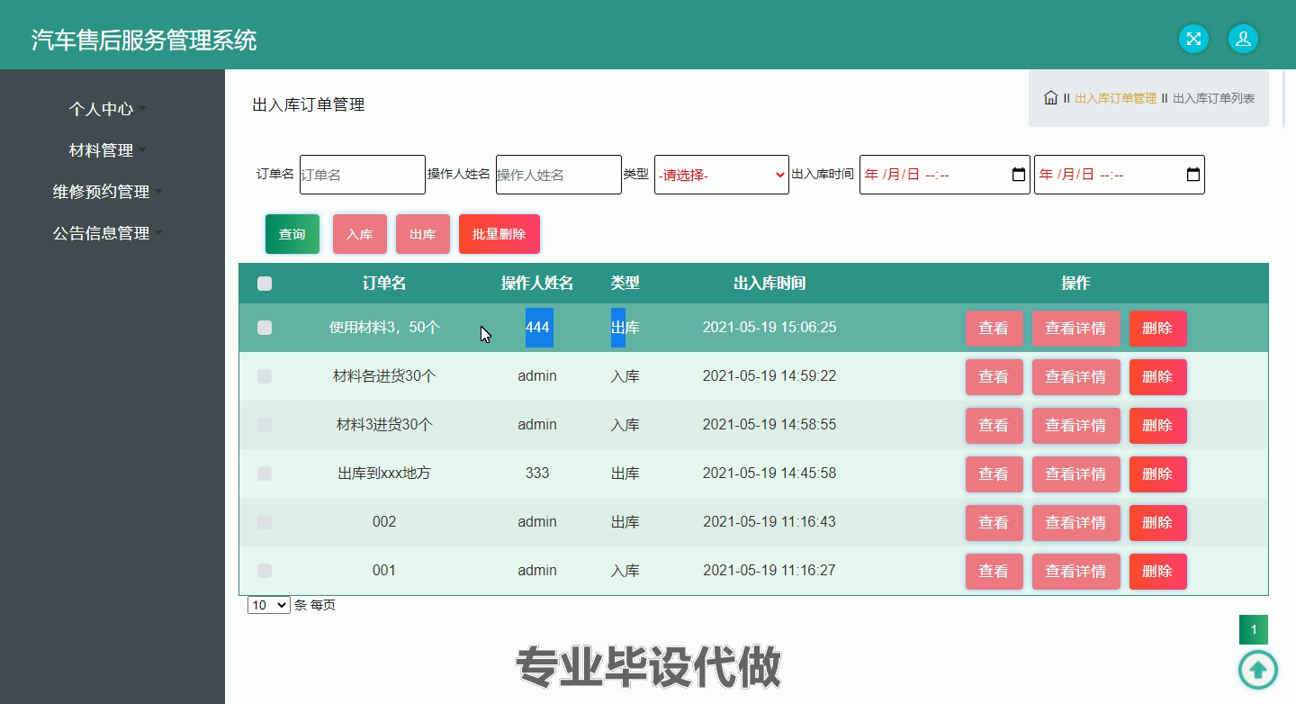Click the 操作人姓名 input field
This screenshot has width=1296, height=704.
tap(559, 175)
